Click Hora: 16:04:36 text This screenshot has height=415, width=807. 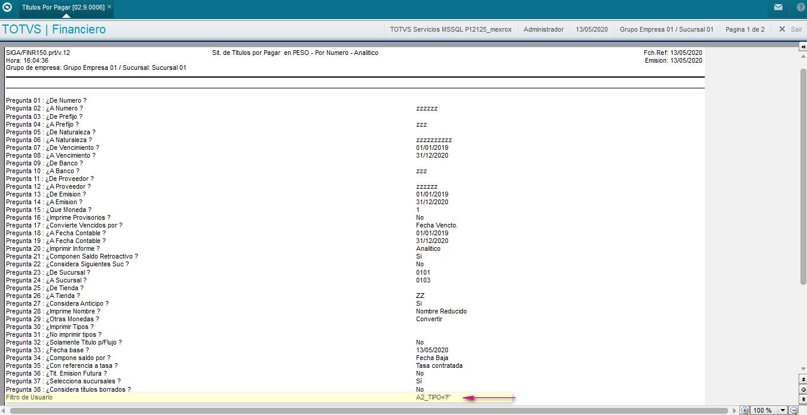(x=27, y=60)
